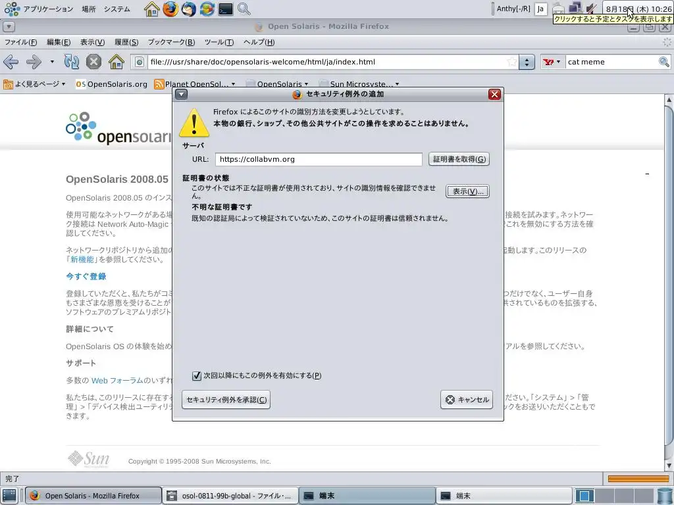This screenshot has width=674, height=505.
Task: Click the date and time clock in panel
Action: pyautogui.click(x=638, y=9)
